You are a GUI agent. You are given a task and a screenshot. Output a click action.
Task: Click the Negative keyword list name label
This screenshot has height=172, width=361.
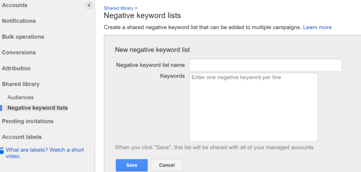point(150,65)
